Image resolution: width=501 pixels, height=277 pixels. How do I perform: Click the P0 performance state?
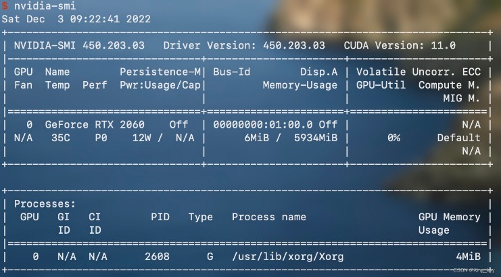(101, 138)
